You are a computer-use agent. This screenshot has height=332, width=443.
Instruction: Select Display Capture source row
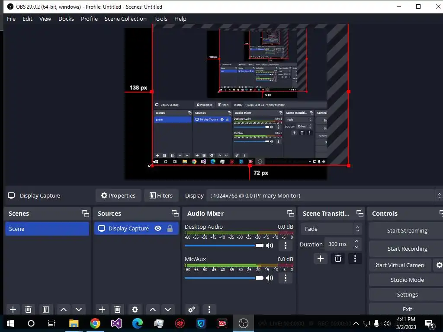[136, 228]
